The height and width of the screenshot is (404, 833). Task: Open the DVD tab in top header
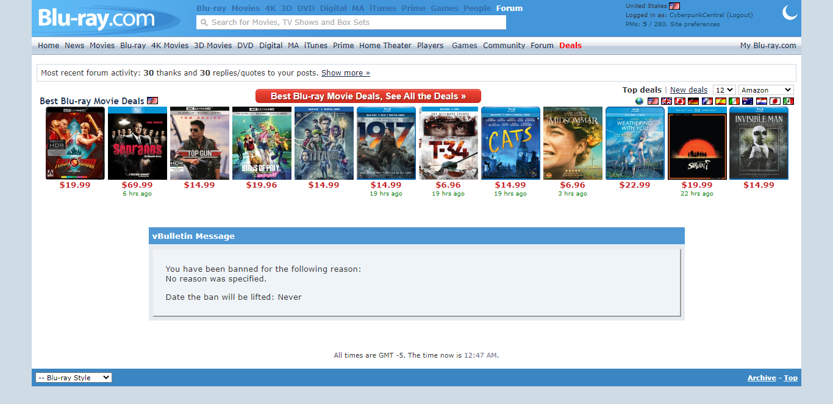pyautogui.click(x=306, y=9)
